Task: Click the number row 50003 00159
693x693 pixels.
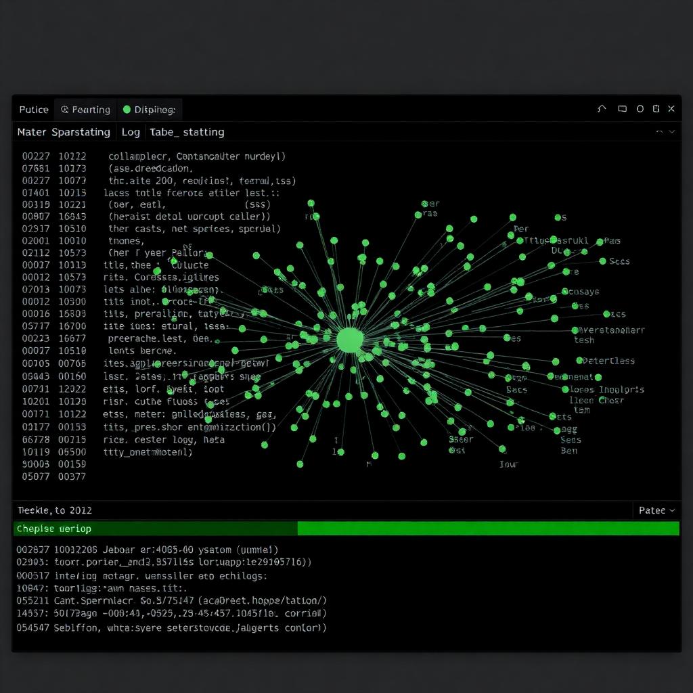Action: click(54, 464)
